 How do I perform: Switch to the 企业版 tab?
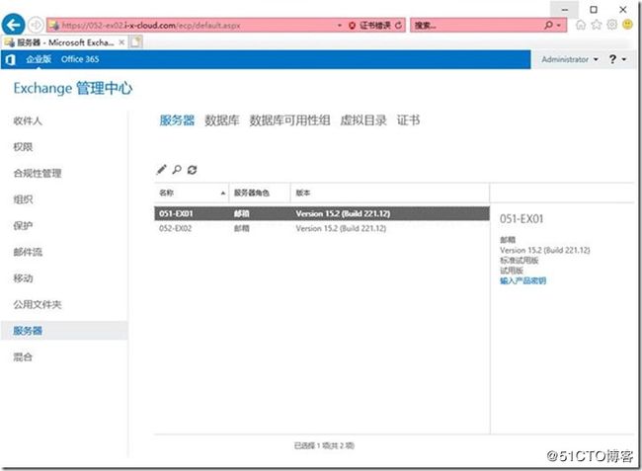click(39, 59)
